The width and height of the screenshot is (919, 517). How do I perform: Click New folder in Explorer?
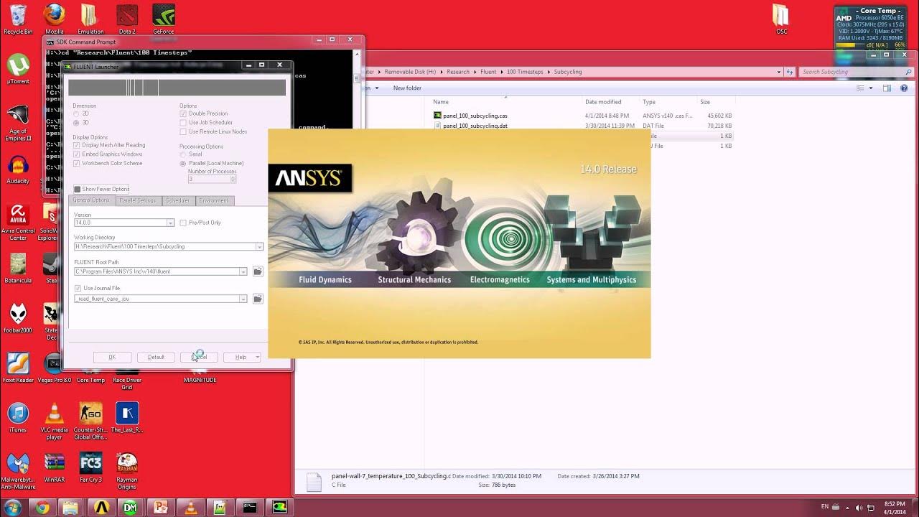pos(407,88)
